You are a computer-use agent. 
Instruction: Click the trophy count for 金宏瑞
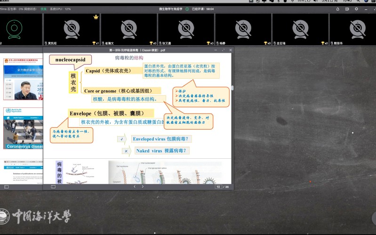pyautogui.click(x=325, y=43)
